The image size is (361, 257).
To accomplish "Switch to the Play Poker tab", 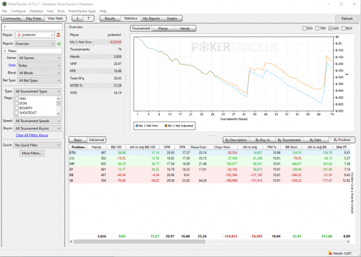I will pyautogui.click(x=34, y=19).
